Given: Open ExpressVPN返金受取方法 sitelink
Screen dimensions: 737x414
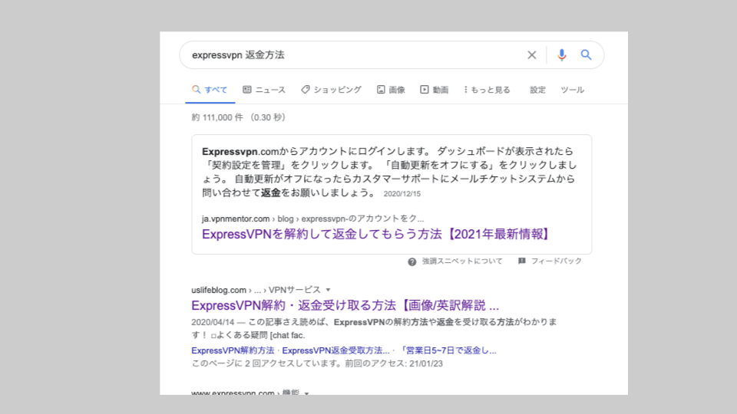Looking at the screenshot, I should click(335, 350).
